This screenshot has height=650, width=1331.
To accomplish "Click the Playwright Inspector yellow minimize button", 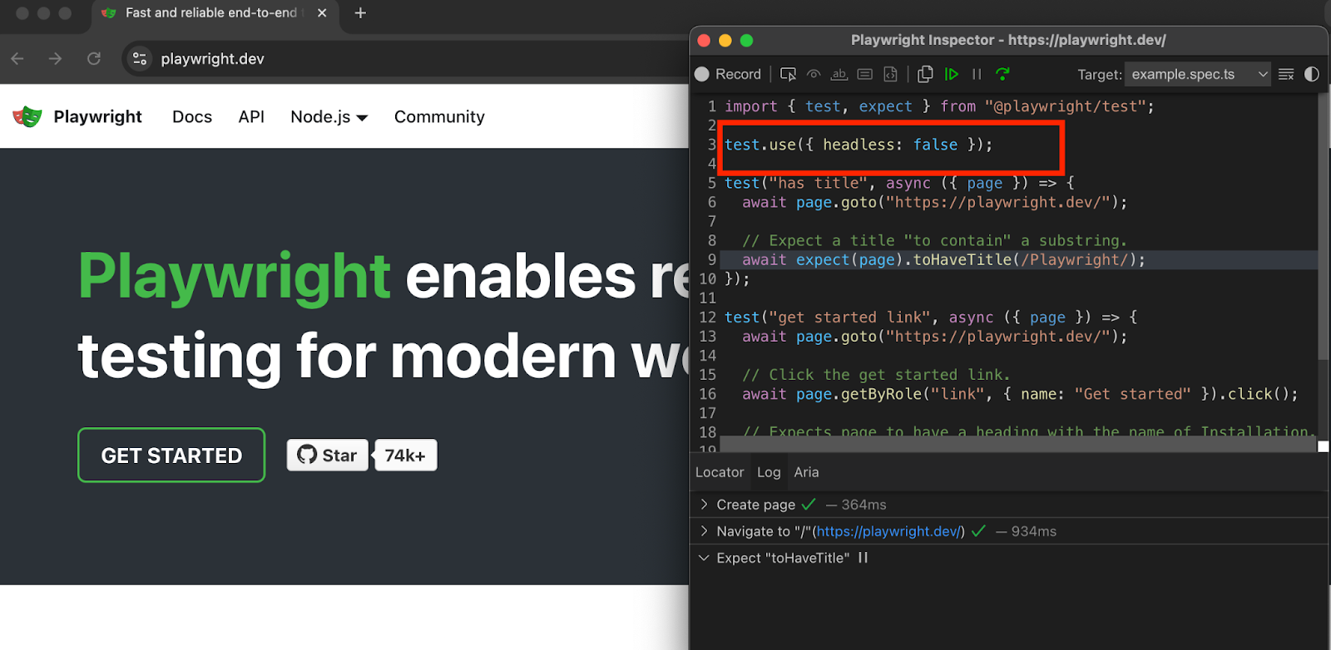I will tap(725, 40).
